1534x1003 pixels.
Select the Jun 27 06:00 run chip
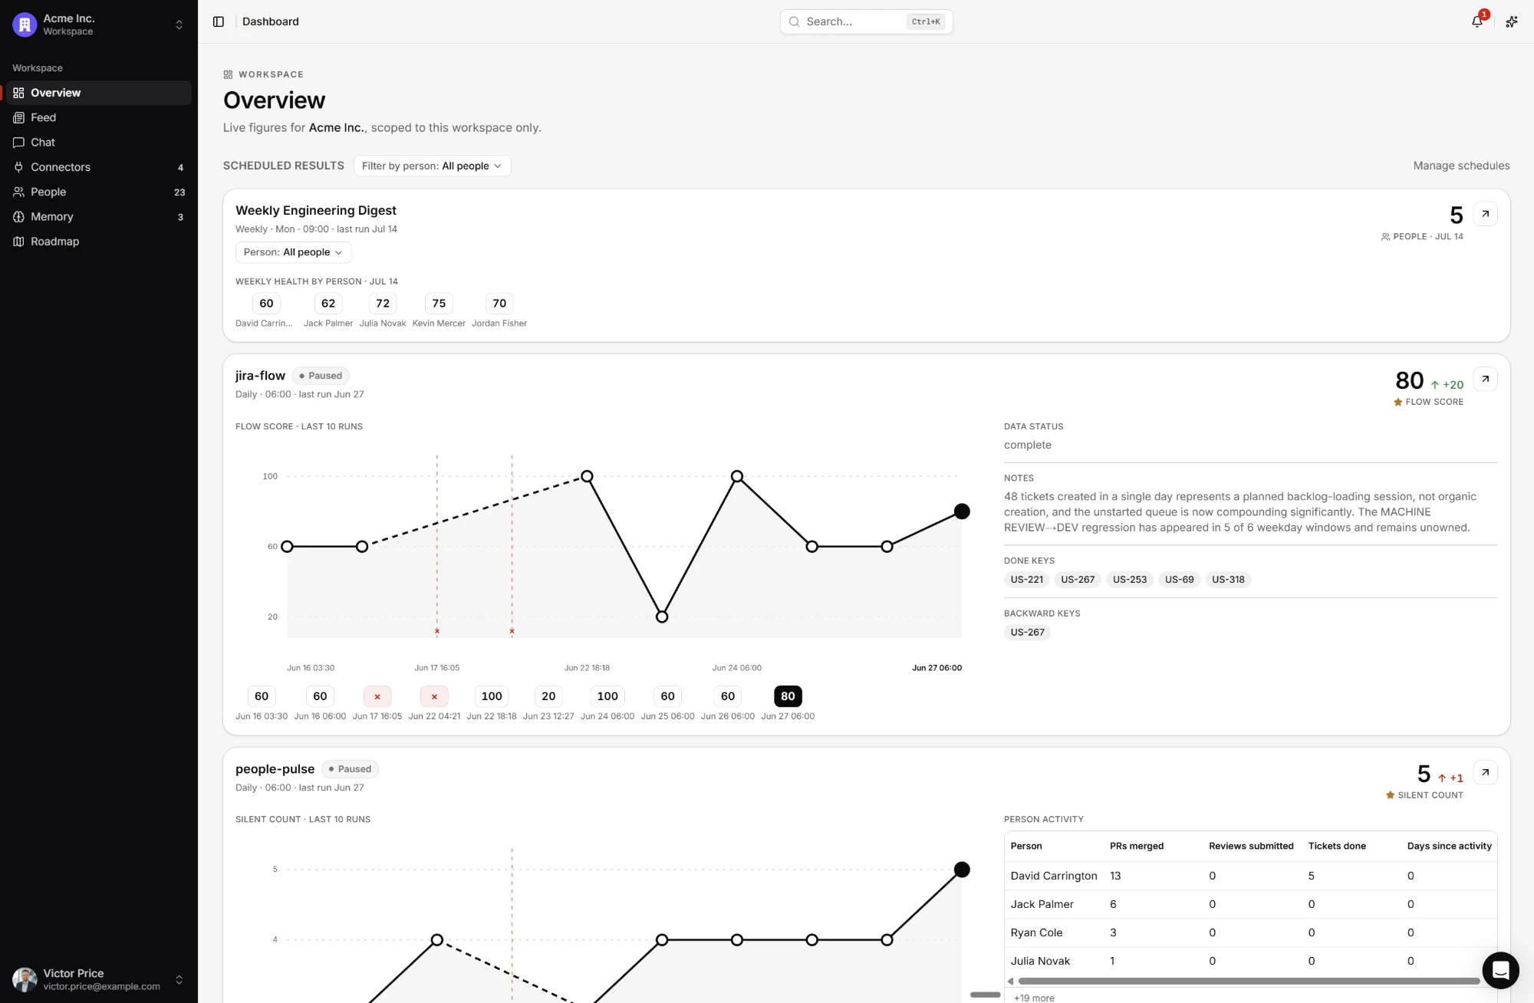pos(788,696)
